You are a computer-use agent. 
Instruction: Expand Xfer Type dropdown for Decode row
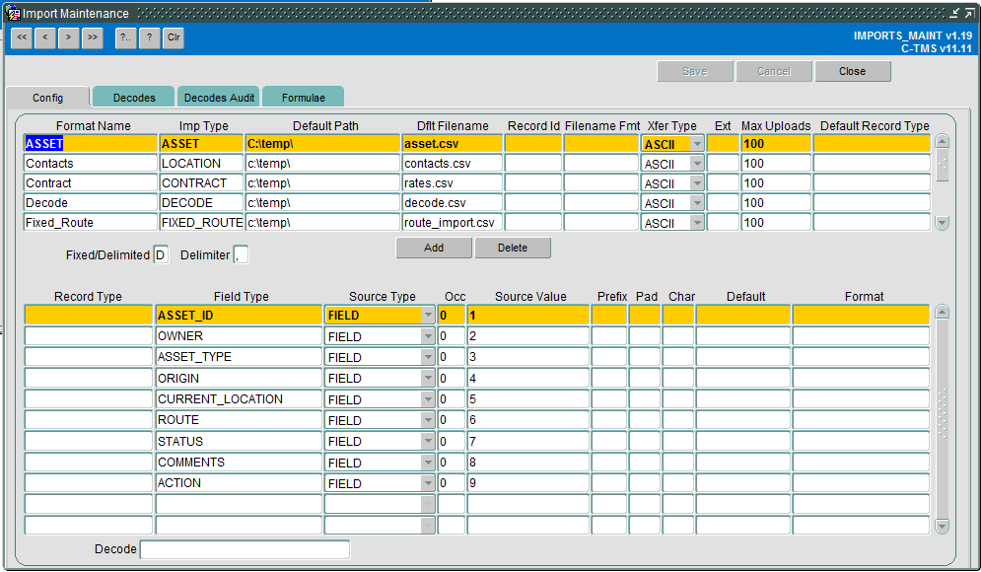pyautogui.click(x=697, y=203)
